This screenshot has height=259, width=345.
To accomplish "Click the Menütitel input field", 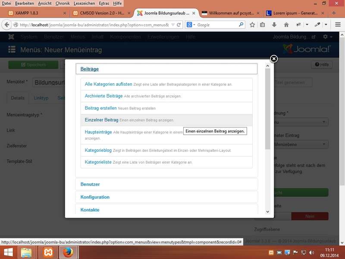I will coord(50,82).
